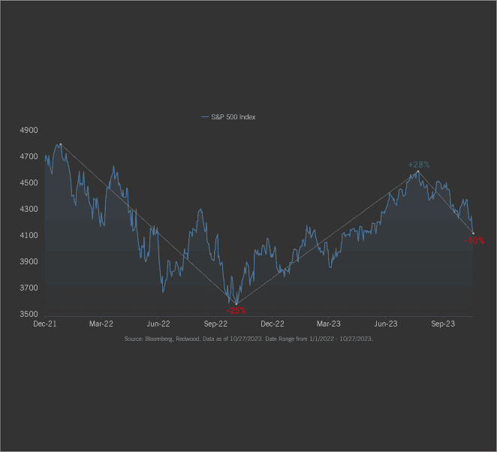Select the 4900 y-axis label

[29, 130]
